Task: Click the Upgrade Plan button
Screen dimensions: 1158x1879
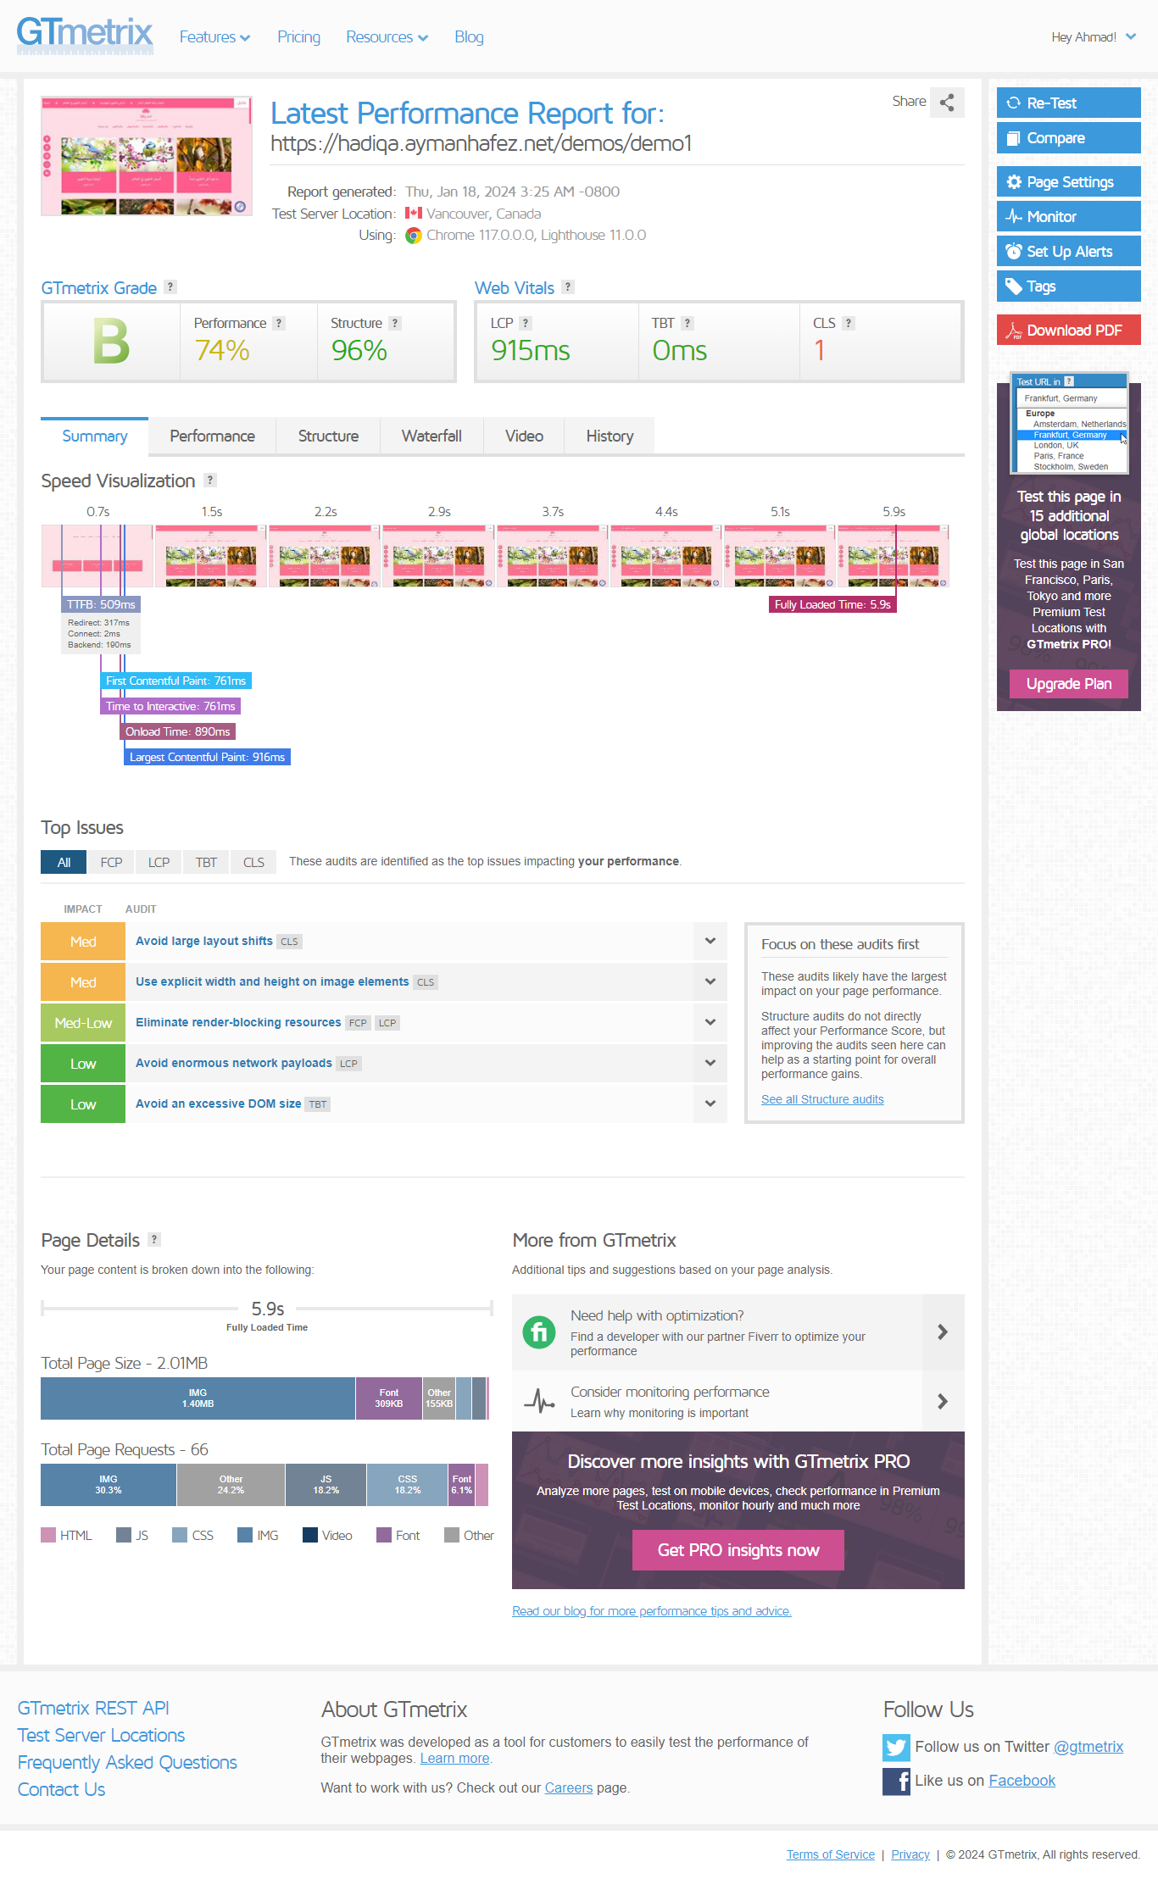Action: (x=1068, y=684)
